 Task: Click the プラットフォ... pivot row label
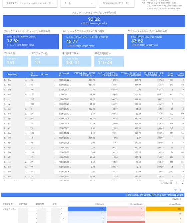[9, 209]
